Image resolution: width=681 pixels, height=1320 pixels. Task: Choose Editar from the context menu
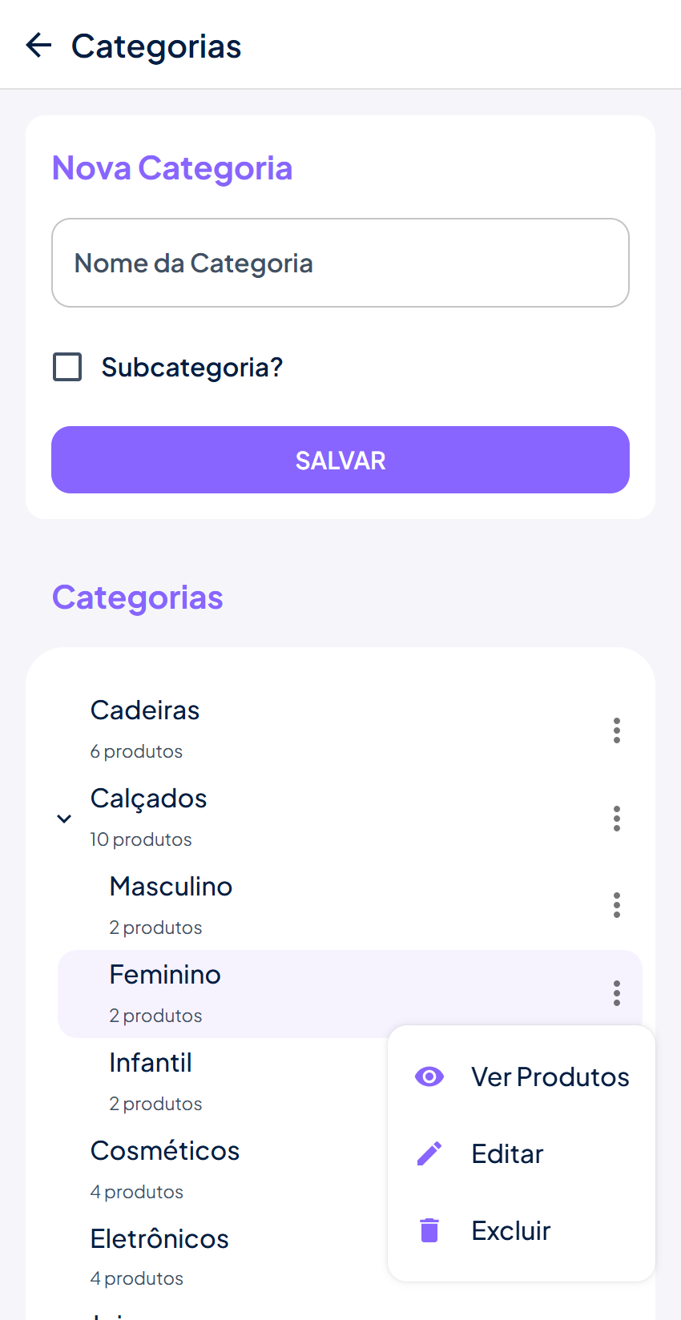pos(507,1153)
